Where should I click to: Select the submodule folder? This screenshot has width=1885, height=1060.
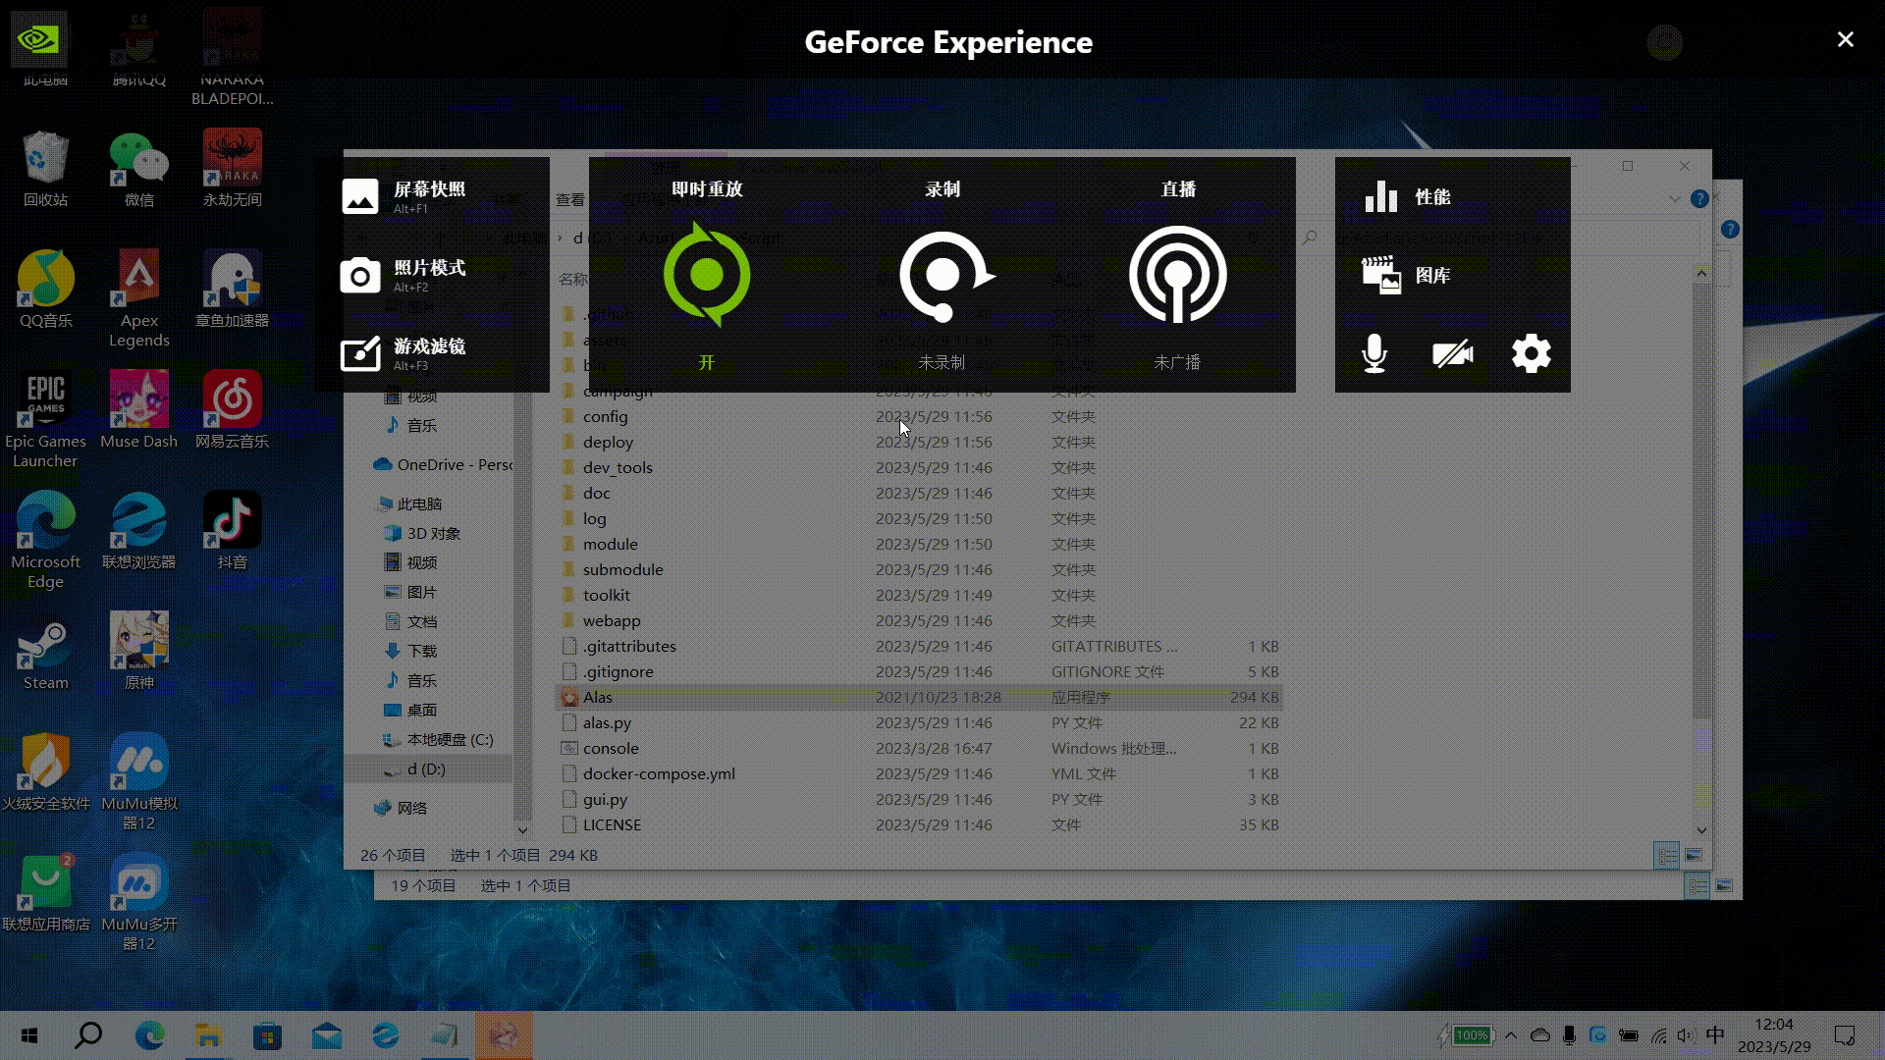click(919, 569)
